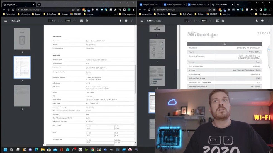The height and width of the screenshot is (153, 273).
Task: Zoom out in UDM Datasheet viewer
Action: [198, 21]
